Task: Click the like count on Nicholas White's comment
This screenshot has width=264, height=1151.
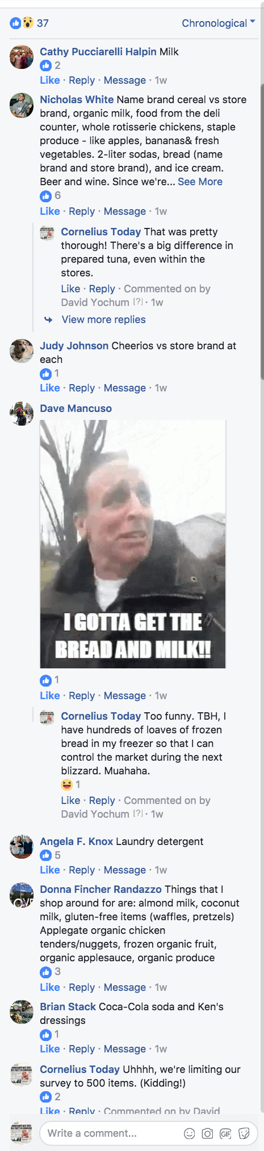Action: pyautogui.click(x=51, y=195)
